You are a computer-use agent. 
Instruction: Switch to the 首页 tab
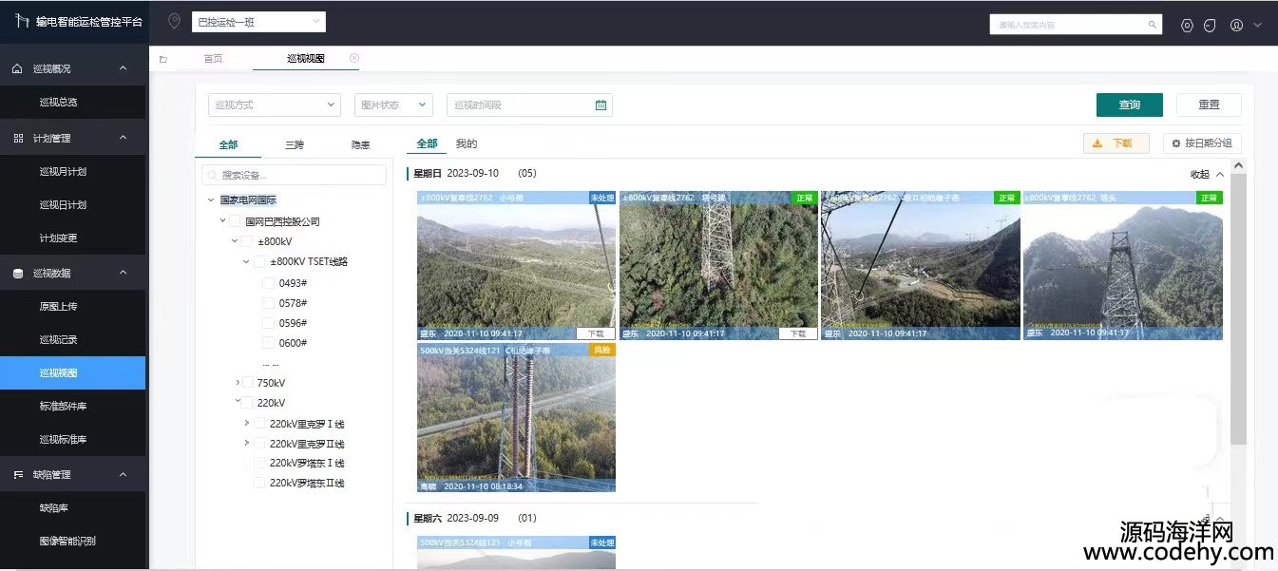(x=213, y=59)
